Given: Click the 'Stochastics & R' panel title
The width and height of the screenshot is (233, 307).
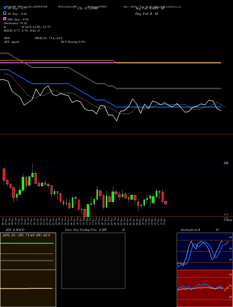Looking at the screenshot, I should click(x=190, y=230).
